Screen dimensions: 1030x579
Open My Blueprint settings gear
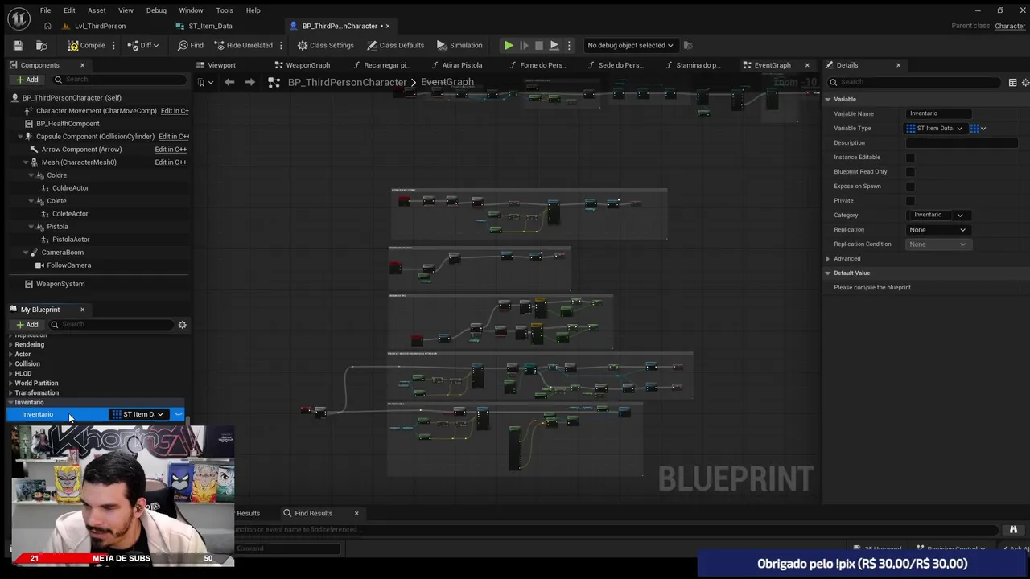coord(182,325)
